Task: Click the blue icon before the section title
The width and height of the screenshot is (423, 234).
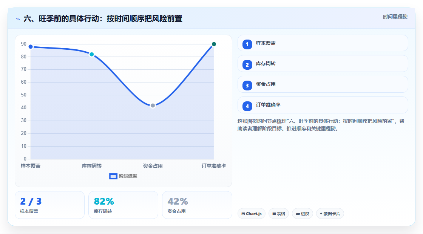Action: click(x=18, y=19)
